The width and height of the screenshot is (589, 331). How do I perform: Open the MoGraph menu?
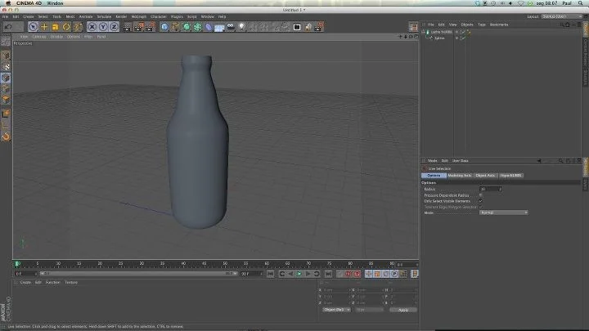point(138,17)
